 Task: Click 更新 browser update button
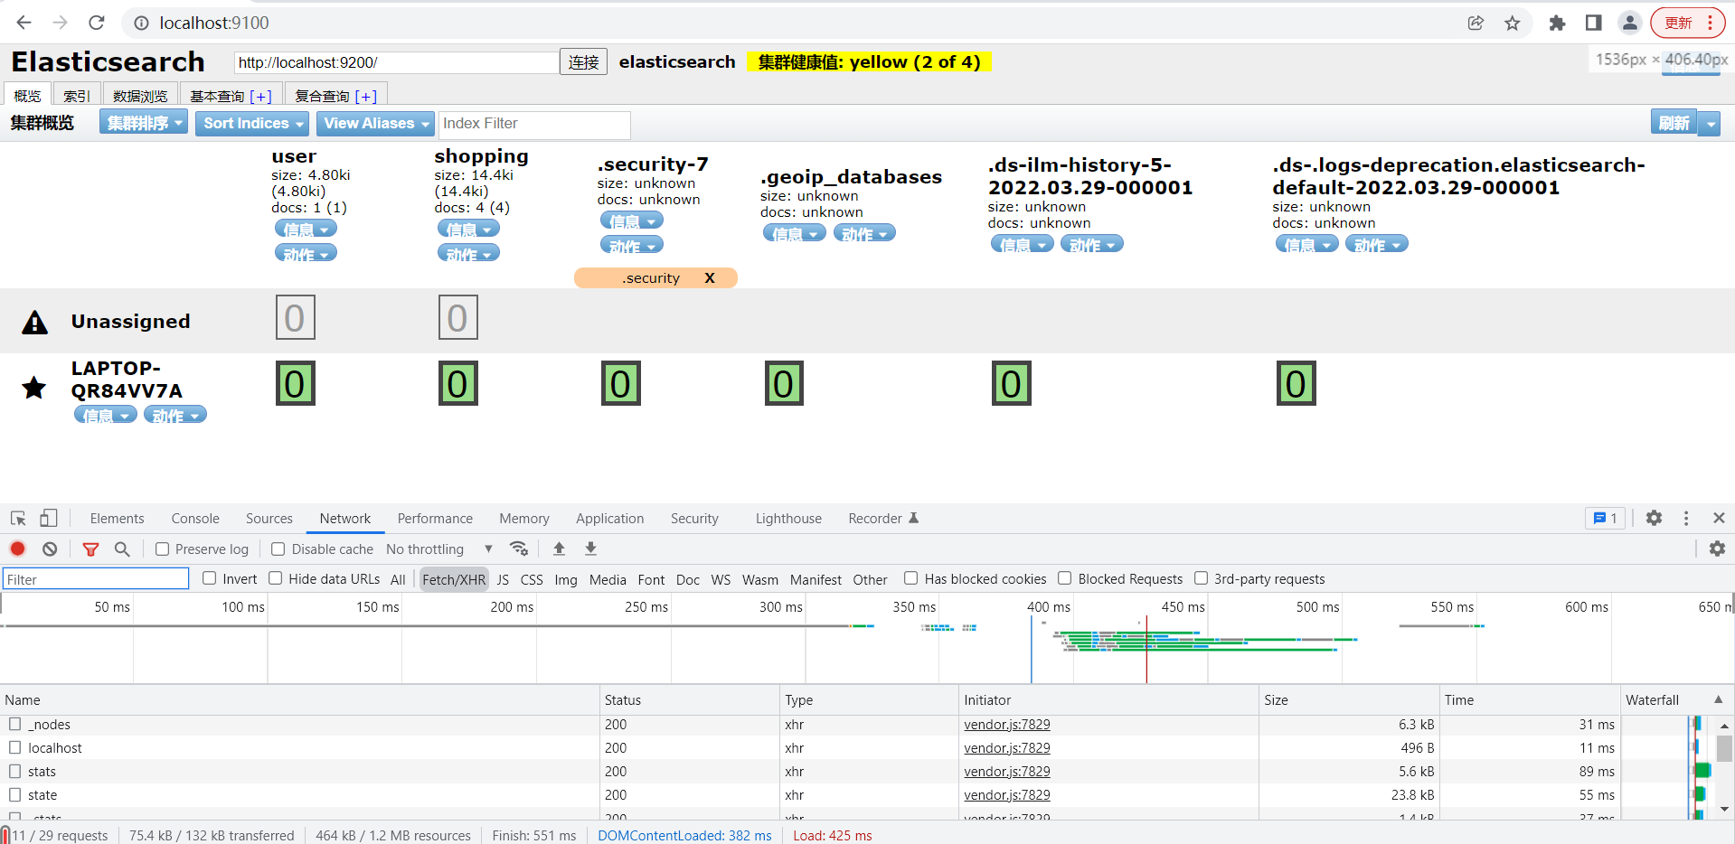1687,23
